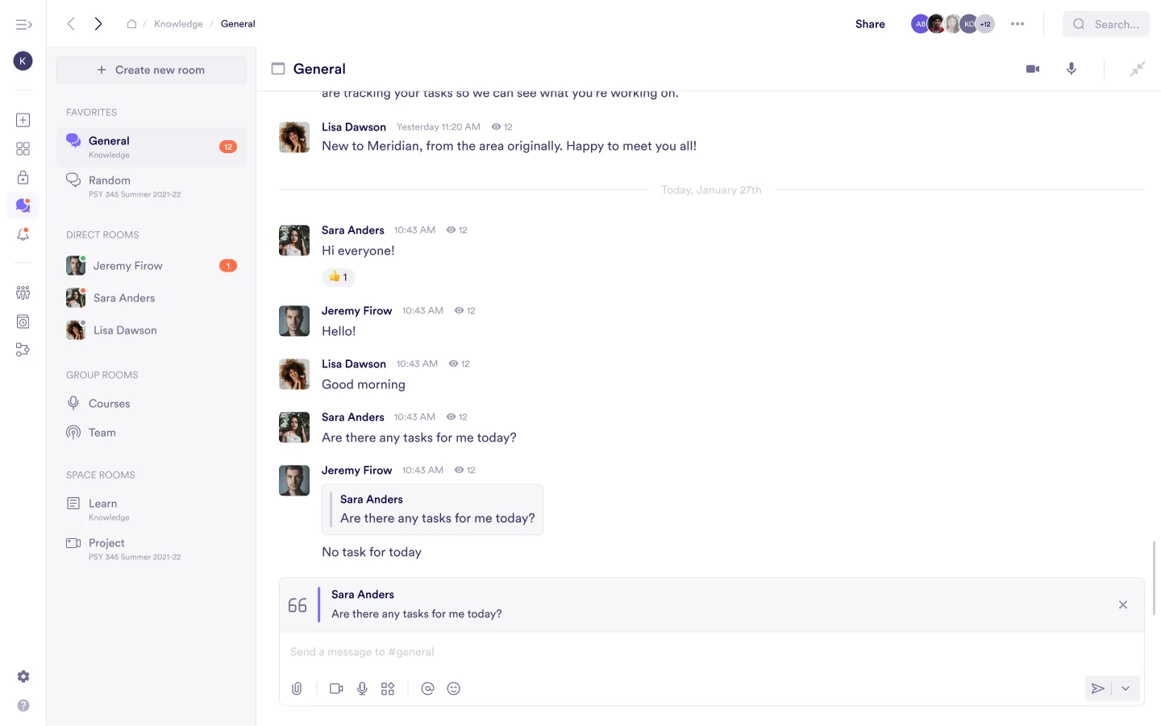The image size is (1161, 726).
Task: Open the notifications bell in sidebar
Action: (x=23, y=234)
